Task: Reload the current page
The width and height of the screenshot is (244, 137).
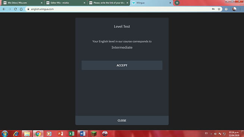Action: pyautogui.click(x=15, y=9)
